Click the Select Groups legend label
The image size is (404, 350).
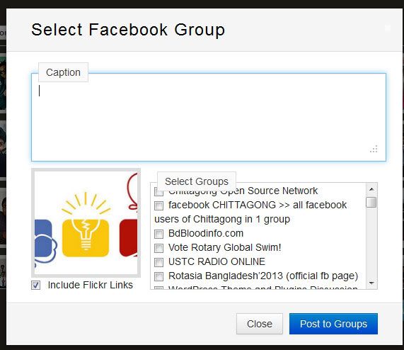[x=197, y=181]
